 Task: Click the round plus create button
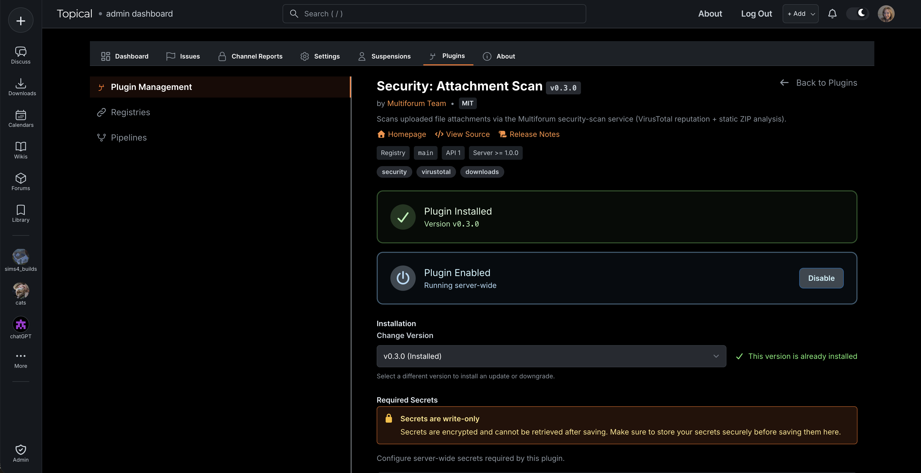[x=21, y=20]
